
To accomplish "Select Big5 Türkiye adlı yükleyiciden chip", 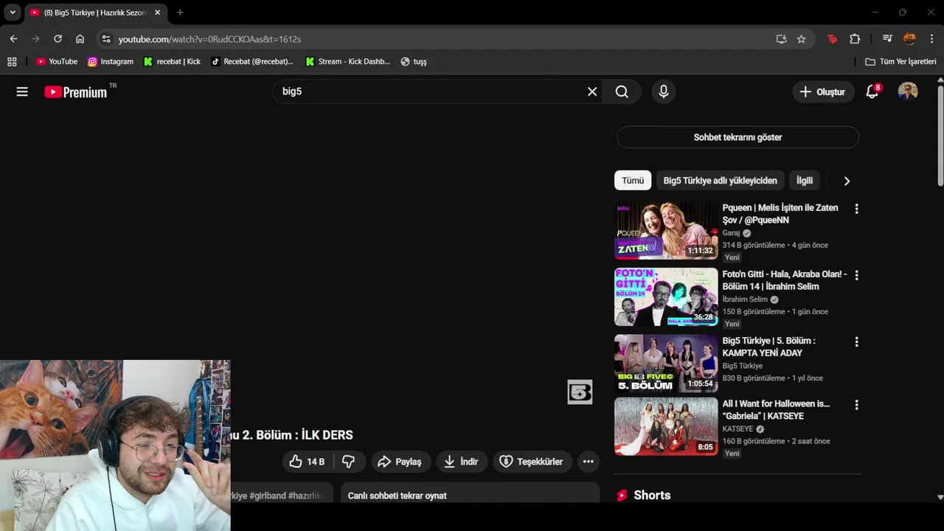I will 720,181.
